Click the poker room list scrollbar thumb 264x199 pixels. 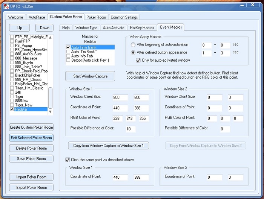(50, 98)
